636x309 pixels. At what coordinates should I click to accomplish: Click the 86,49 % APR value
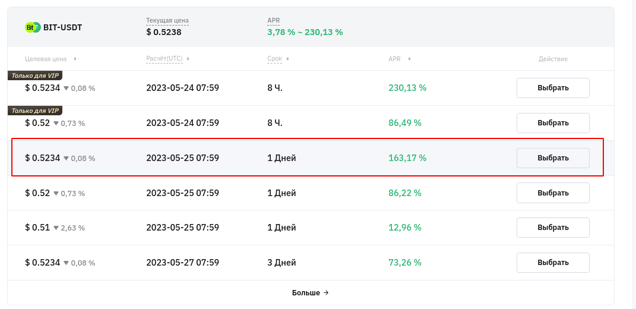coord(405,123)
